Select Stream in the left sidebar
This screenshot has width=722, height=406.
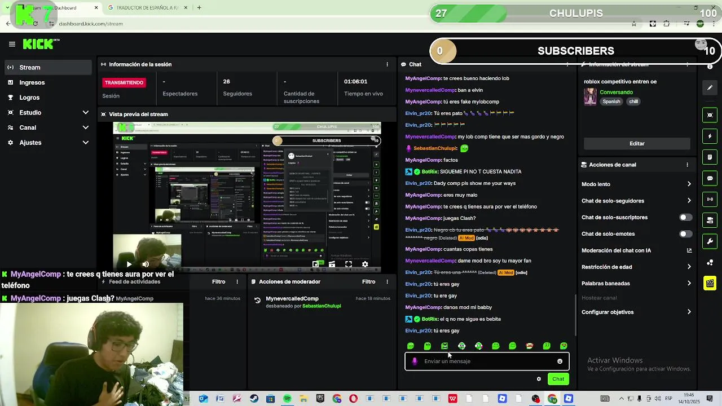tap(49, 67)
